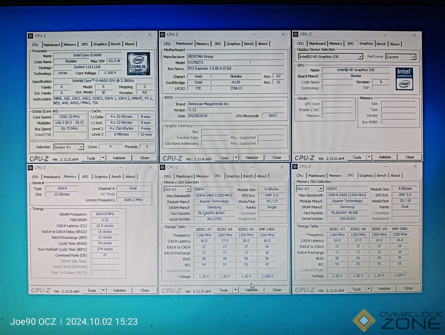Open the Tools arrow in the Graphics window
The width and height of the screenshot is (445, 335).
369,157
